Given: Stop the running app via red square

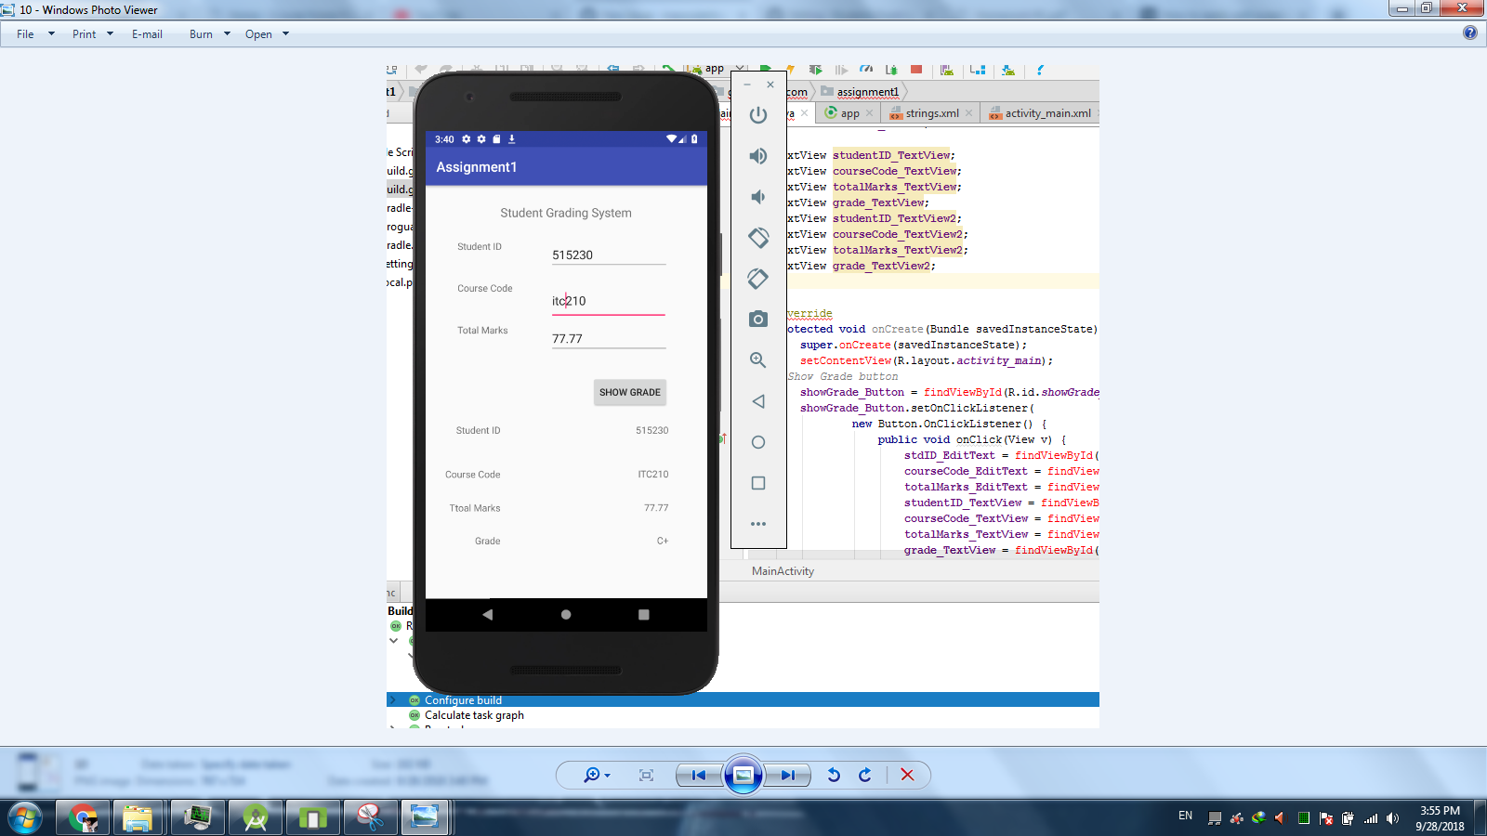Looking at the screenshot, I should pos(915,69).
